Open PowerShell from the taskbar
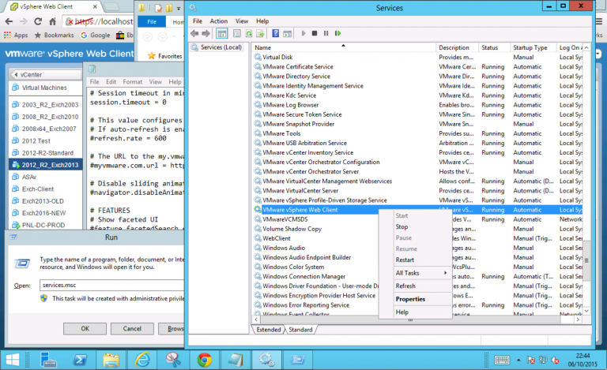 tap(80, 360)
